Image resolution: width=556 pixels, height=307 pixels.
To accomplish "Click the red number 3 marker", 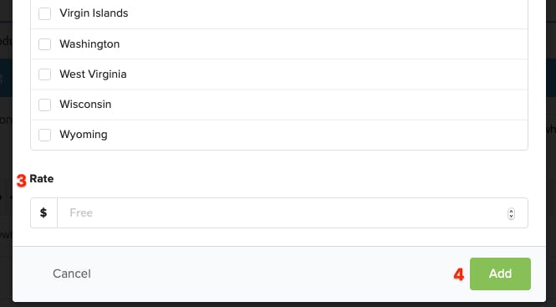I will coord(22,182).
